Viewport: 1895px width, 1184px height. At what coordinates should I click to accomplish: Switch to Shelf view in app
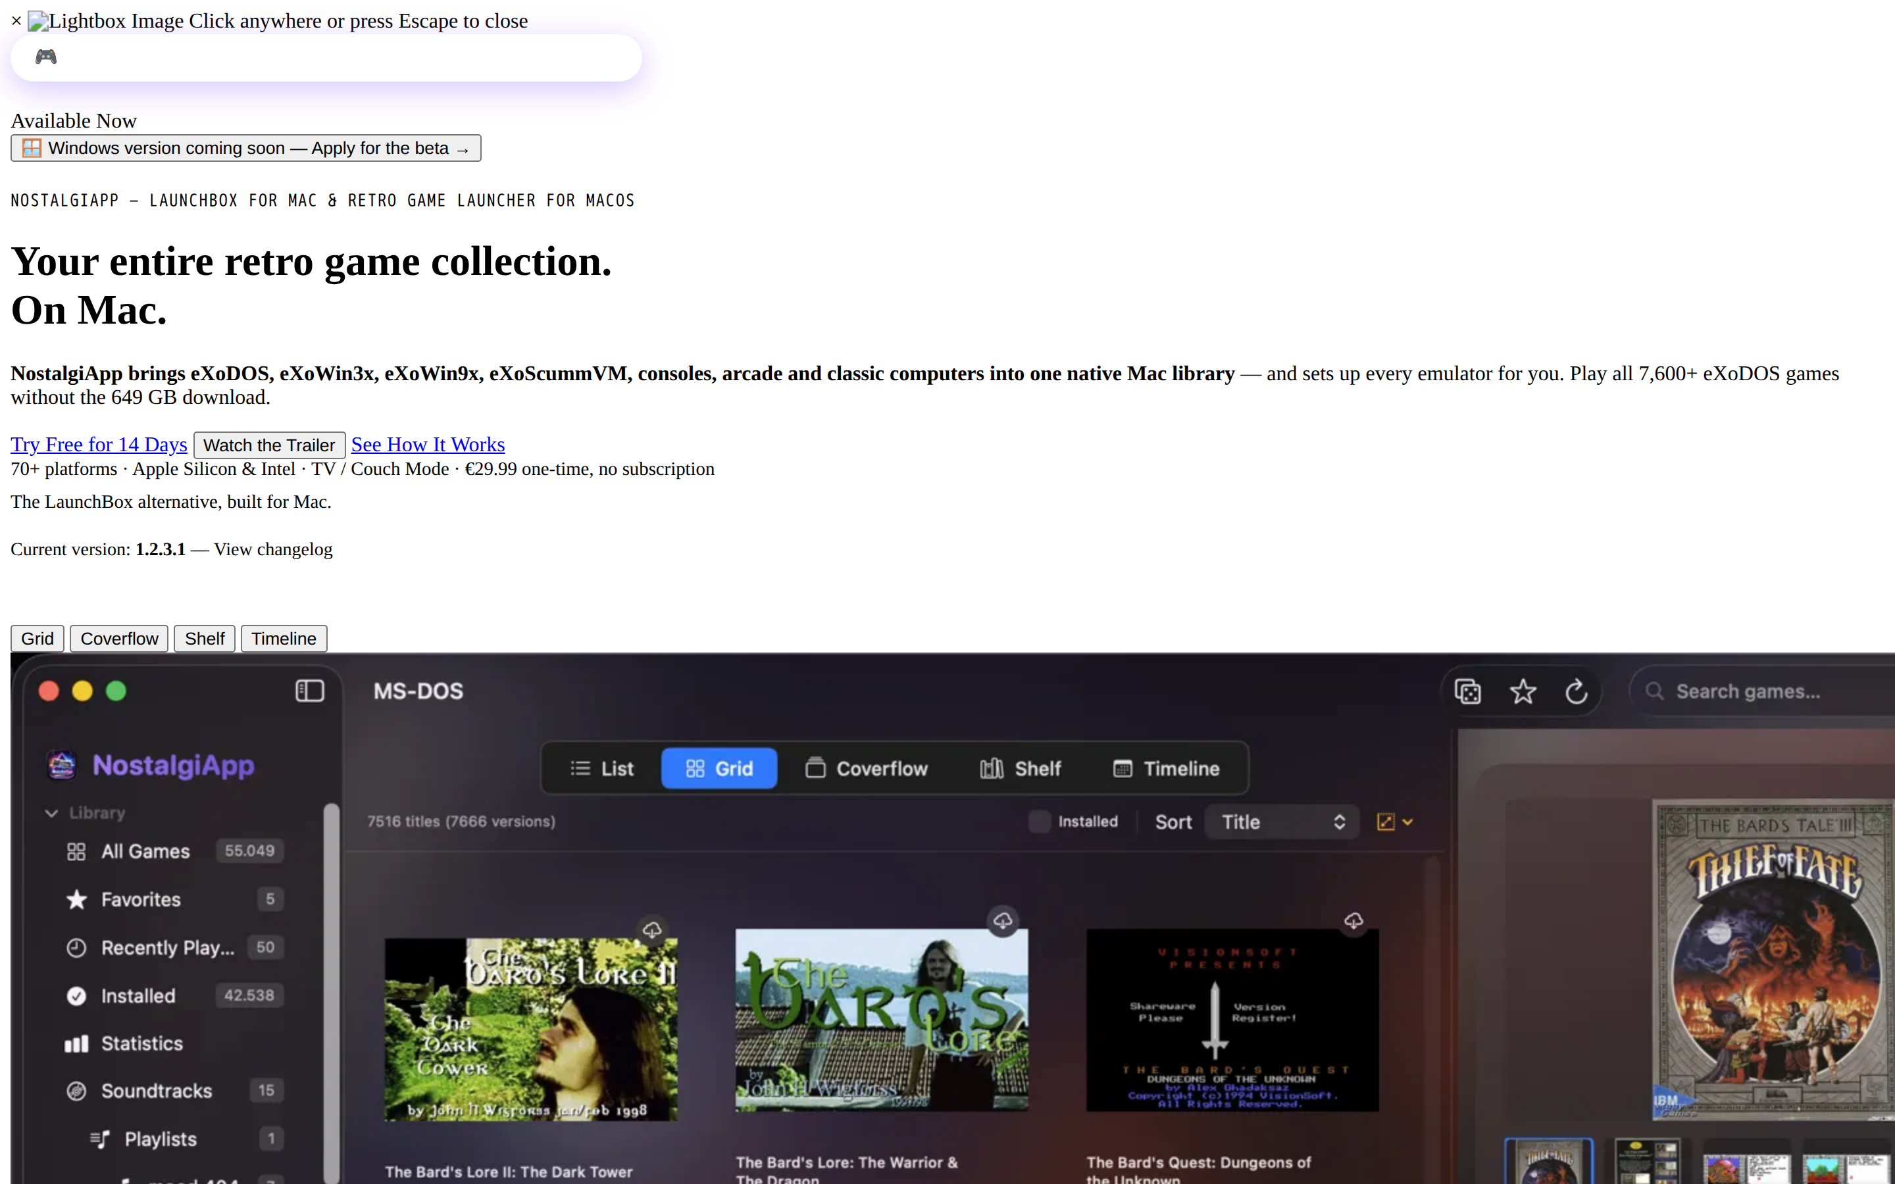(x=1021, y=768)
